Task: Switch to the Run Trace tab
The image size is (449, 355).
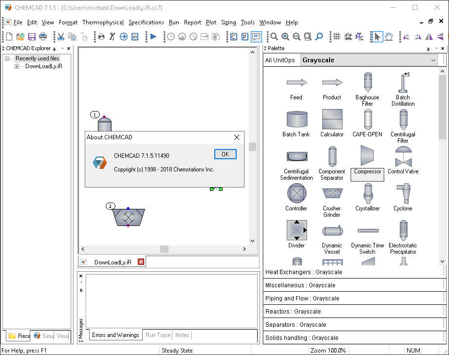Action: [x=157, y=335]
